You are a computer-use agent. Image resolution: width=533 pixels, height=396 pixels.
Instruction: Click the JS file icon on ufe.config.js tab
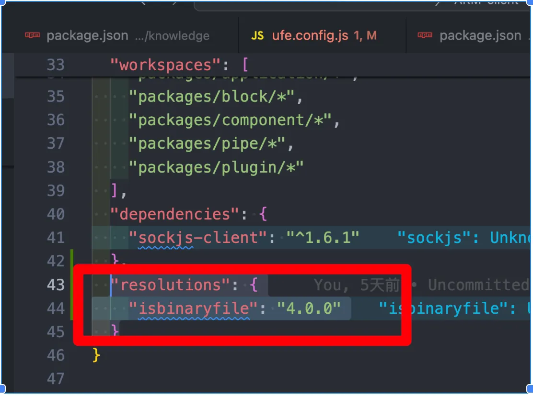click(257, 35)
